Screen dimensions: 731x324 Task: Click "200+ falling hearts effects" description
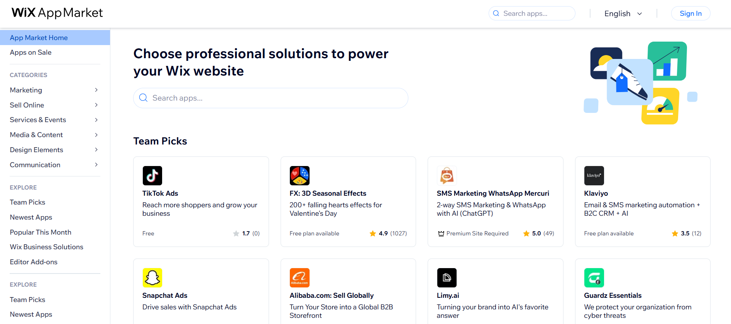[x=336, y=209]
